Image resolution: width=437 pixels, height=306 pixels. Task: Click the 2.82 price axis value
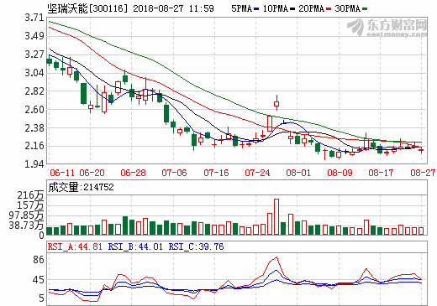click(34, 91)
